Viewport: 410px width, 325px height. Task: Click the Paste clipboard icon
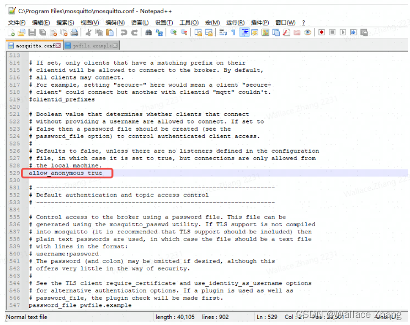[x=110, y=33]
